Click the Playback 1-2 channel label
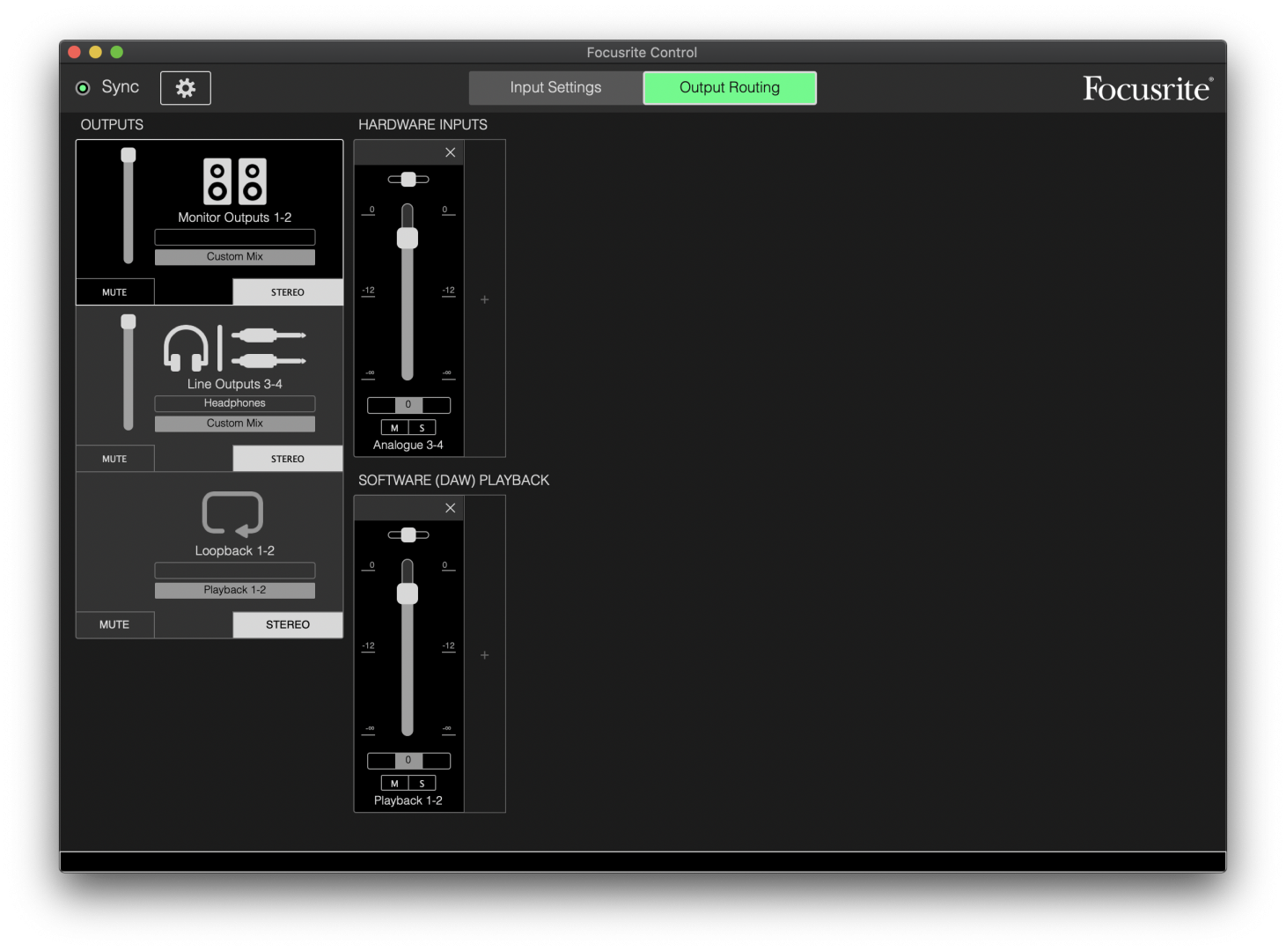1286x951 pixels. pyautogui.click(x=408, y=801)
